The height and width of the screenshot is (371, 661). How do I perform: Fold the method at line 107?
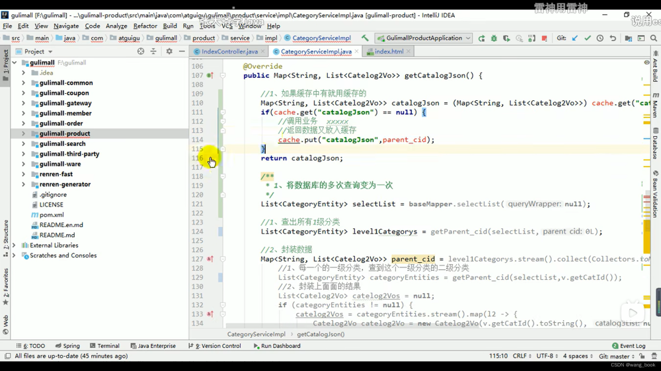click(x=223, y=75)
